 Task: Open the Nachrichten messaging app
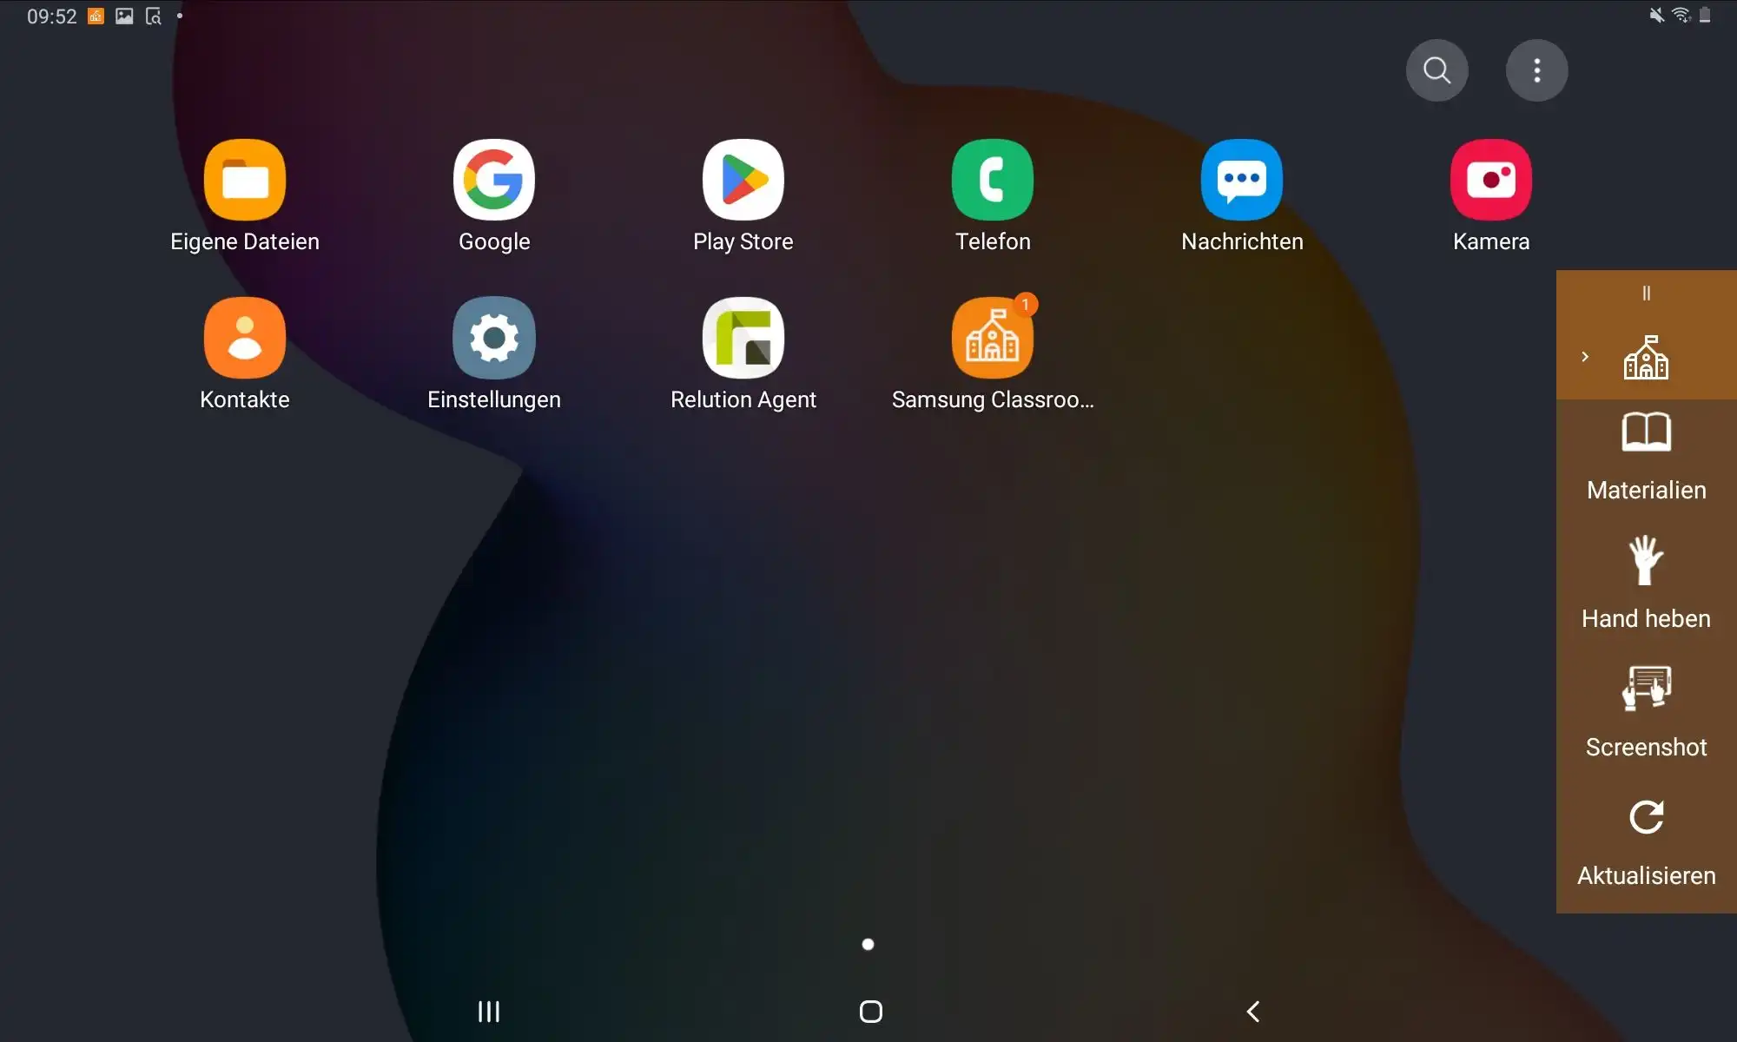[x=1242, y=180]
